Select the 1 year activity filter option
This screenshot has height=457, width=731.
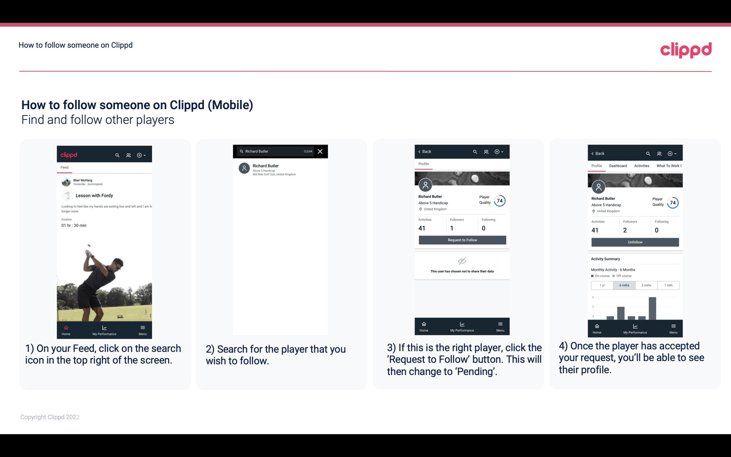(x=602, y=285)
